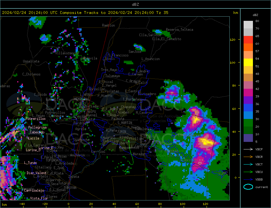Screen dimensions: 271x208
Task: Click the cyan 'current' ellipse symbol
Action: [248, 187]
